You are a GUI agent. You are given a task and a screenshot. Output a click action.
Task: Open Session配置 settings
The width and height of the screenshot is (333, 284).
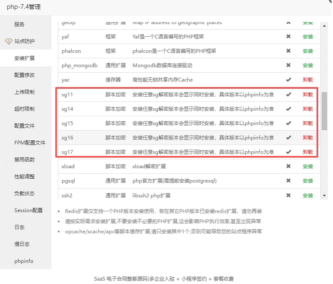click(x=28, y=210)
